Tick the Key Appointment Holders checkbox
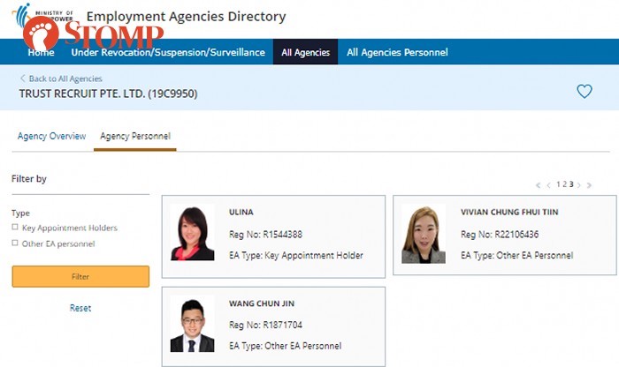619x367 pixels. pyautogui.click(x=15, y=228)
